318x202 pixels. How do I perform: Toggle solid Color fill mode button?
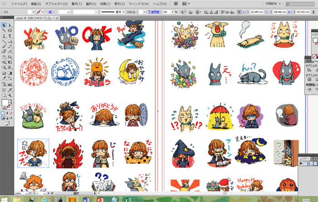click(3, 113)
